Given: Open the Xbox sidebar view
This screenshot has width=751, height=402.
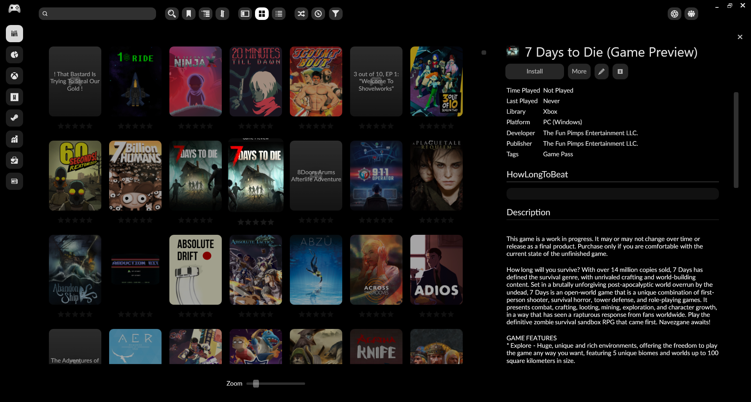Looking at the screenshot, I should tap(14, 76).
